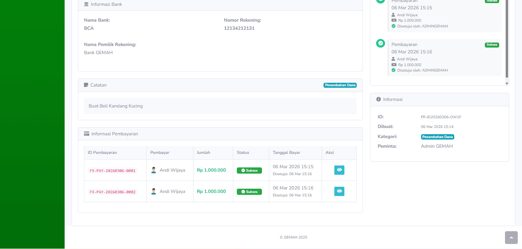Click account number 12134212131

[239, 28]
